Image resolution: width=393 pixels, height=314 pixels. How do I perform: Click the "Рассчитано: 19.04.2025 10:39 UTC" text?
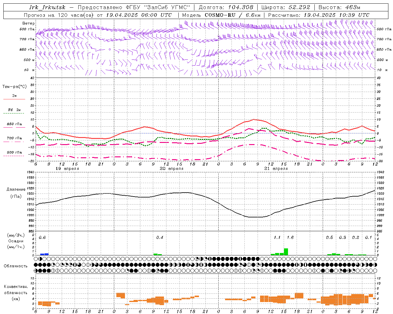[x=319, y=15]
